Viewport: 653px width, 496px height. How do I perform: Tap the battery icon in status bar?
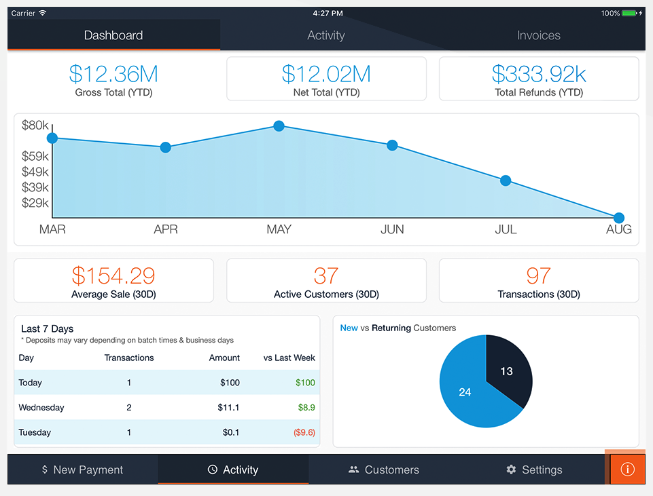point(630,13)
